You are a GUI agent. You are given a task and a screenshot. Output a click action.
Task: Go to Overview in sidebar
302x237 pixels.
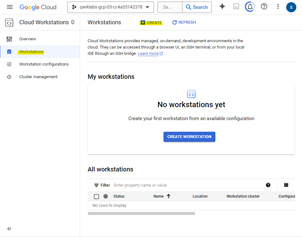click(x=28, y=39)
